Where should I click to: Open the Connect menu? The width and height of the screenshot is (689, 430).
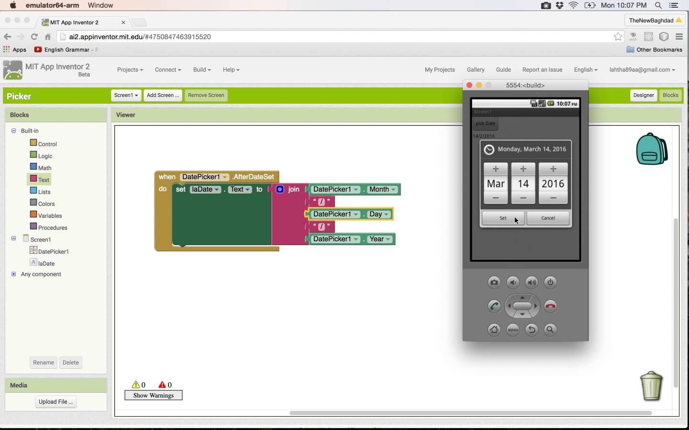click(x=168, y=70)
